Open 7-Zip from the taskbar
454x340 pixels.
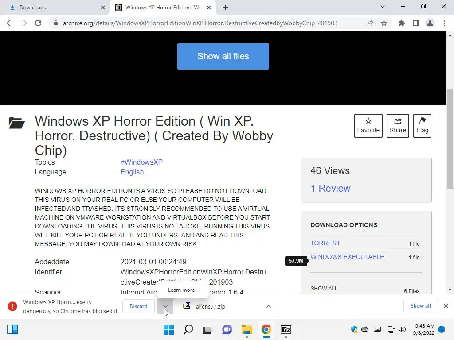click(x=286, y=329)
